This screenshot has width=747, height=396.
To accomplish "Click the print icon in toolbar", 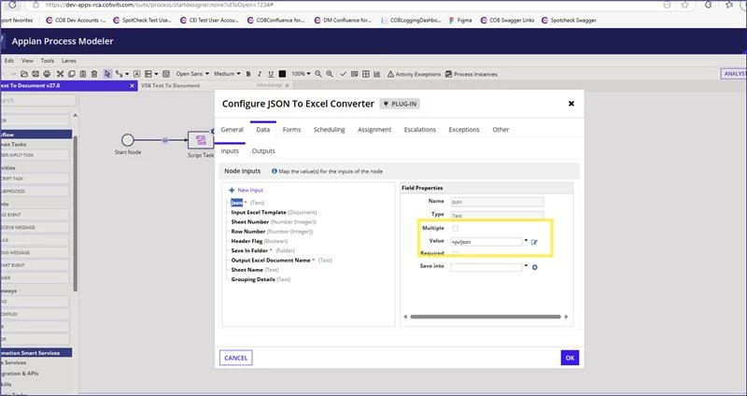I will point(47,74).
